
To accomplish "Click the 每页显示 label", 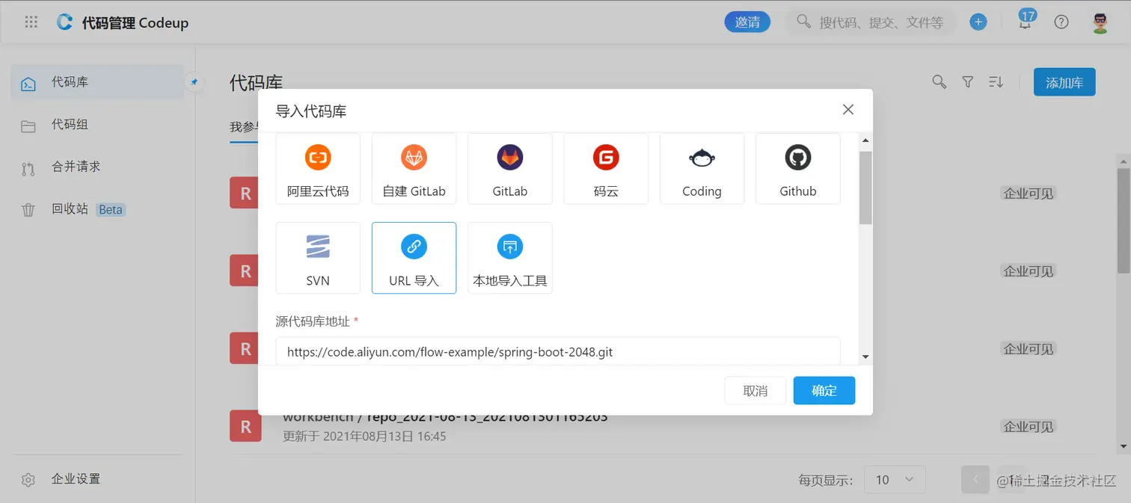I will [826, 481].
